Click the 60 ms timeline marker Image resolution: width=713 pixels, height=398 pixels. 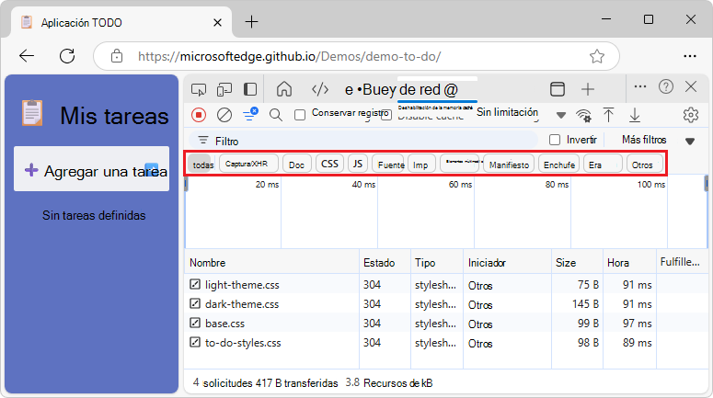[x=460, y=184]
